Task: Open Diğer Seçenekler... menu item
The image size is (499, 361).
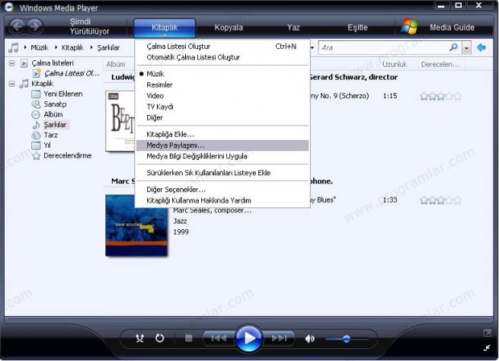Action: [x=222, y=190]
